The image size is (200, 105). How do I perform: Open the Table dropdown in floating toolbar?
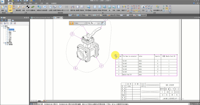coord(85,23)
